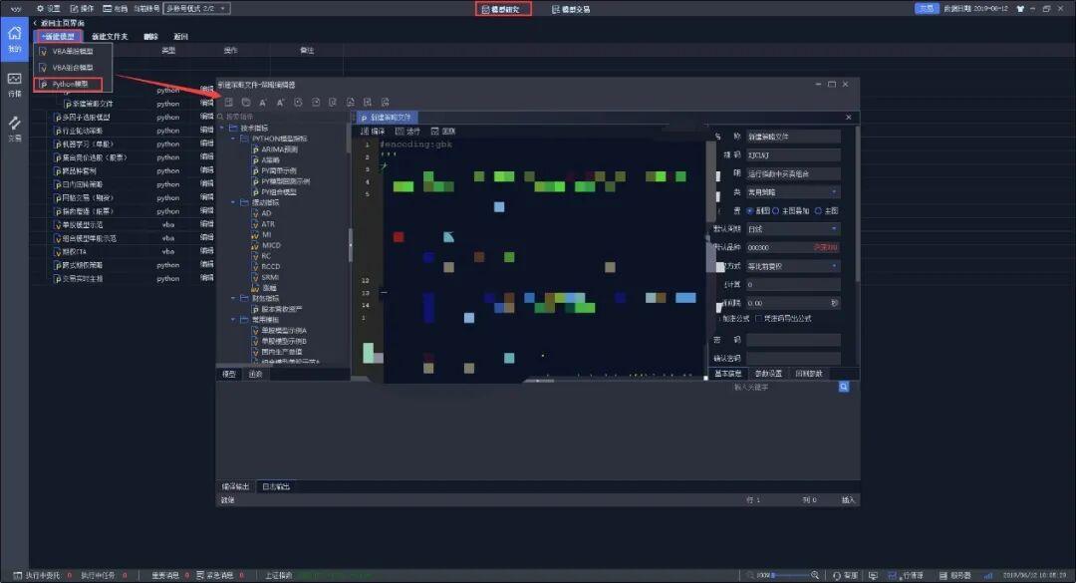Image resolution: width=1076 pixels, height=583 pixels.
Task: Click the 回测 backtest icon in editor
Action: tap(435, 132)
